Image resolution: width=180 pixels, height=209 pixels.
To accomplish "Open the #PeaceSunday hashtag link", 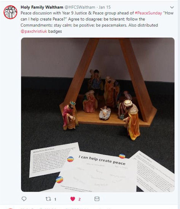I will (x=148, y=13).
